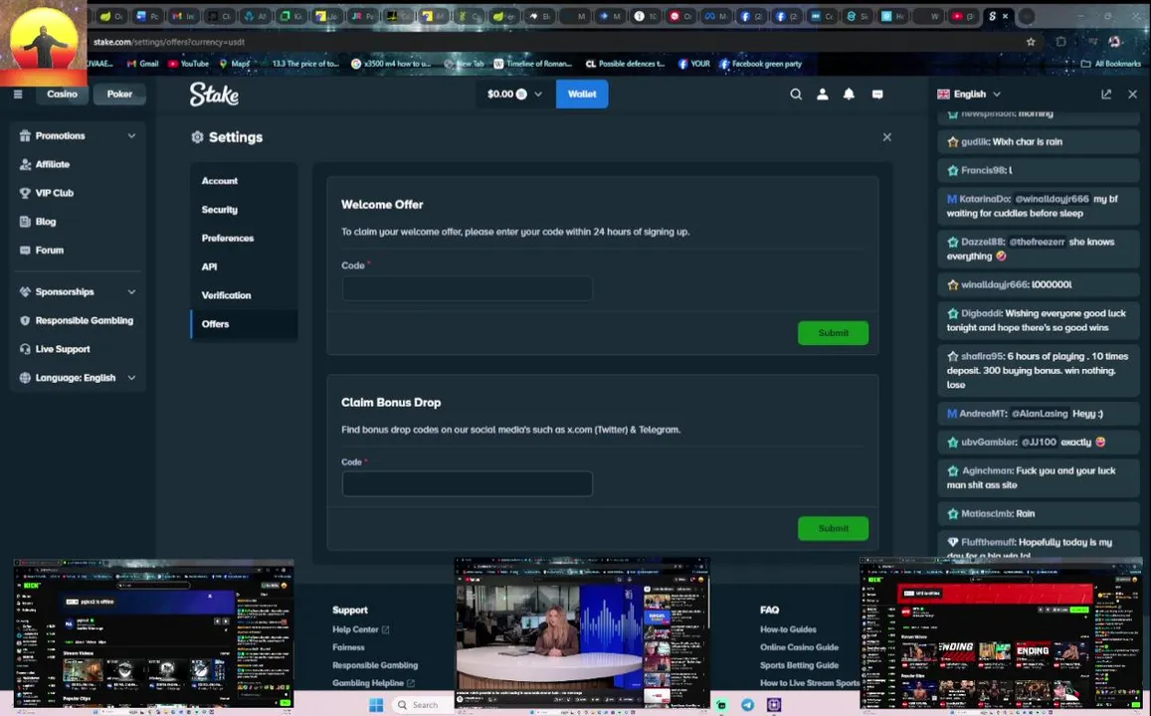Open the Gmail bookmark
The height and width of the screenshot is (716, 1151).
pos(142,64)
